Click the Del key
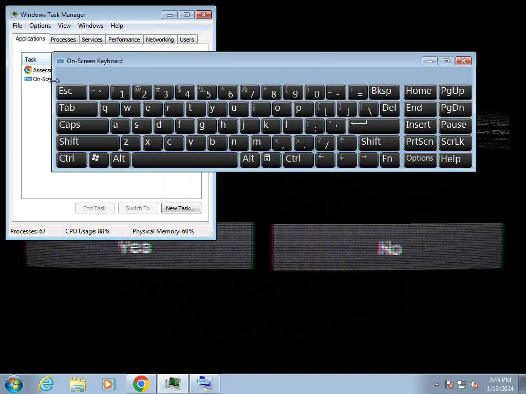526x394 pixels. 390,109
